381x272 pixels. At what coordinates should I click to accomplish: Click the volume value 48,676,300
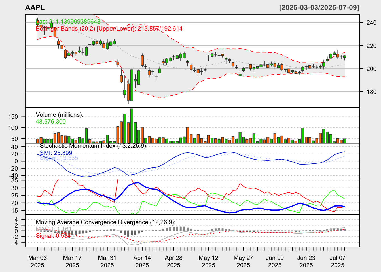(51, 122)
